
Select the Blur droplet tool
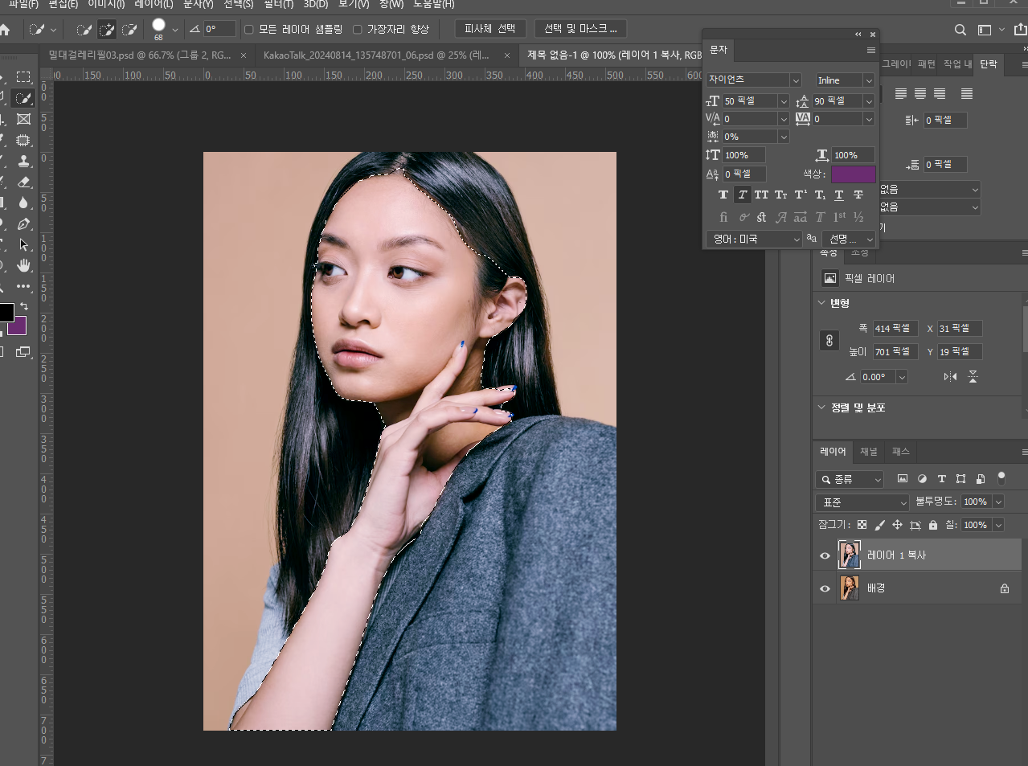pyautogui.click(x=24, y=203)
